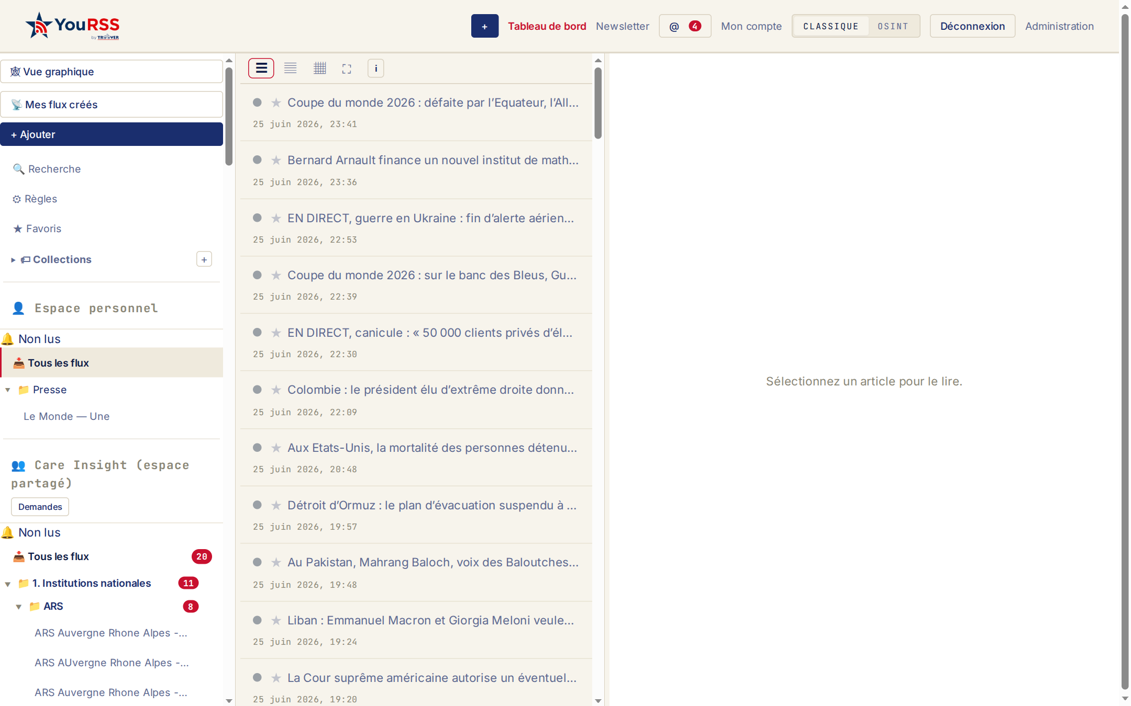Star the Détroit d'Ormuz article

[x=276, y=505]
